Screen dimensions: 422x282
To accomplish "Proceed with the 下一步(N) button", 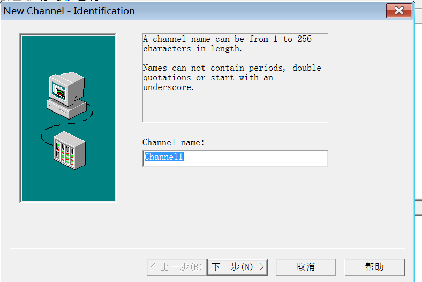I will coord(237,267).
